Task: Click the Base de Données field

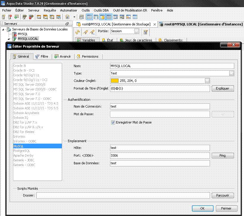Action: click(160, 163)
